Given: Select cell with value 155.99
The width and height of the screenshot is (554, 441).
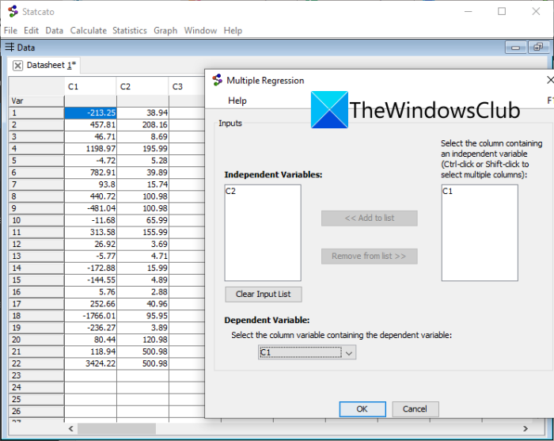Looking at the screenshot, I should [x=142, y=232].
